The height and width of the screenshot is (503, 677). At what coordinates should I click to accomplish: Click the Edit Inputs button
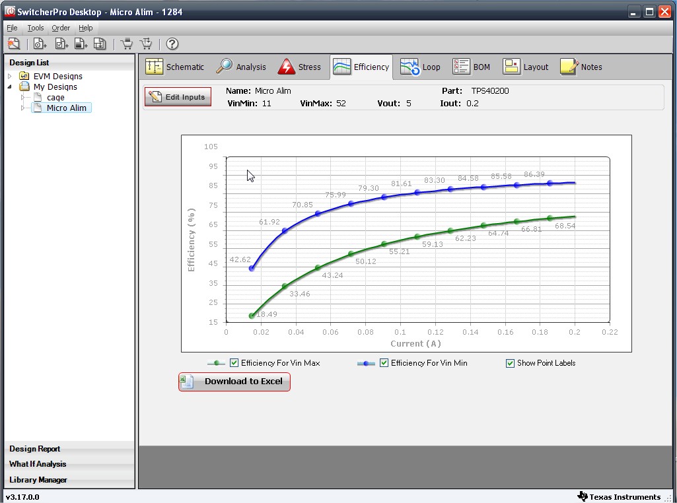click(178, 96)
